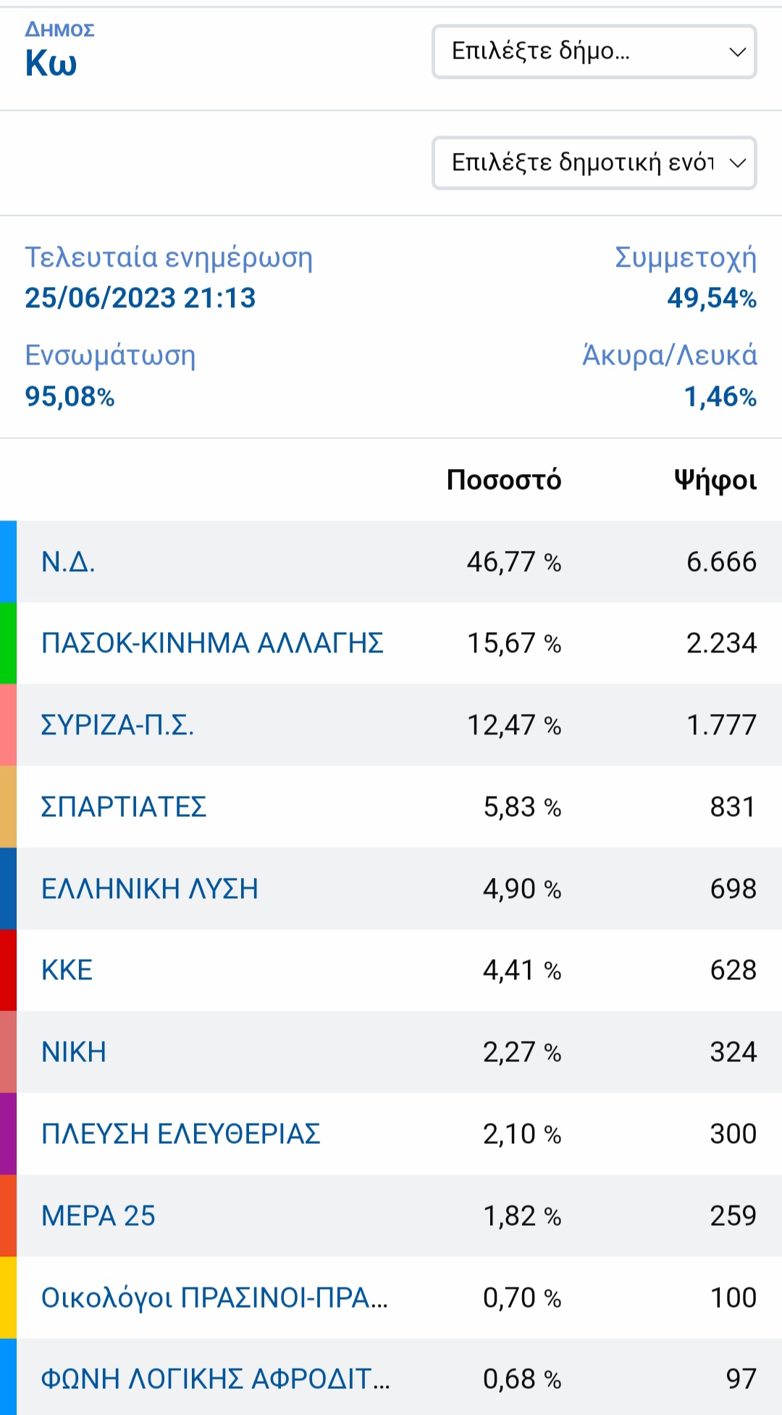Viewport: 782px width, 1415px height.
Task: Open the ΜΕΡΑ 25 party link
Action: point(98,1216)
